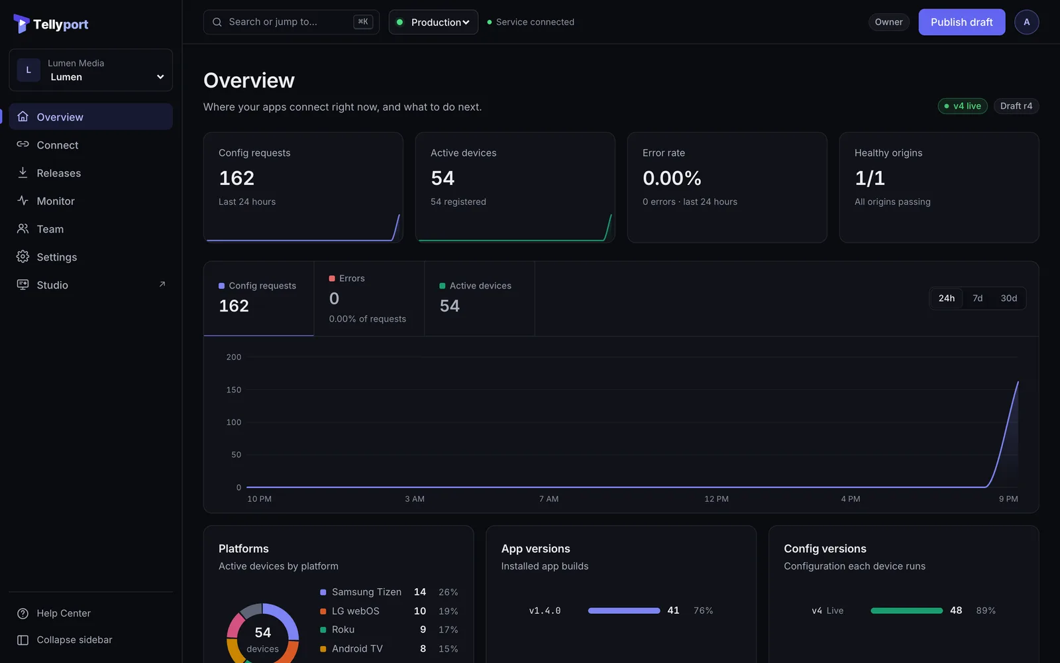Click the Publish draft button
Viewport: 1060px width, 663px height.
point(961,22)
